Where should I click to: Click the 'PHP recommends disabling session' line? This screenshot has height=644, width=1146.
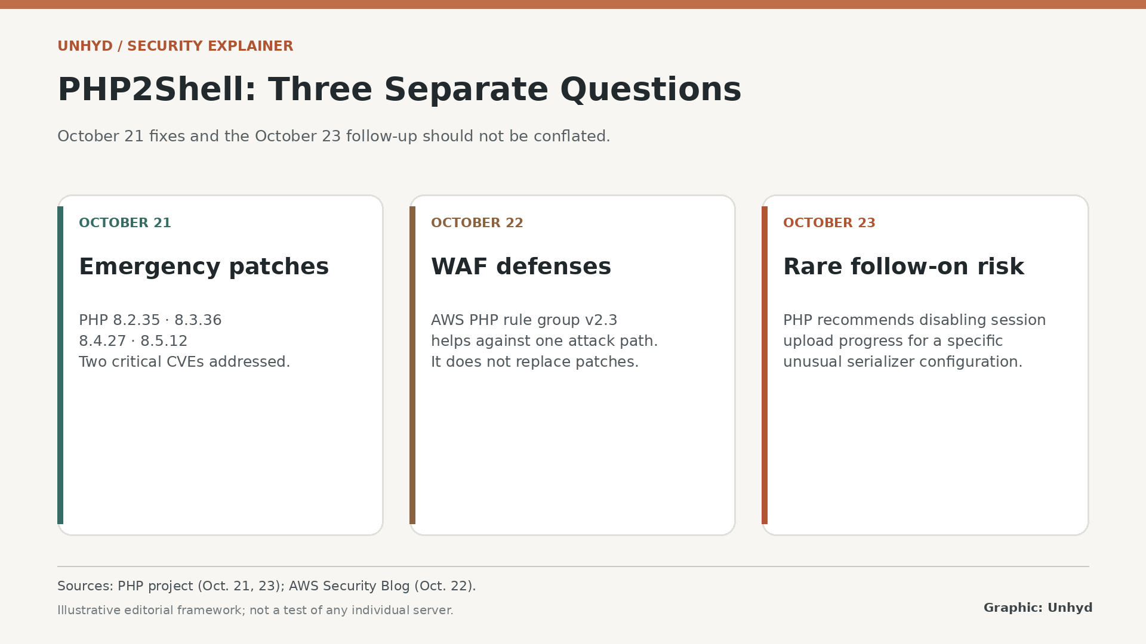coord(914,320)
